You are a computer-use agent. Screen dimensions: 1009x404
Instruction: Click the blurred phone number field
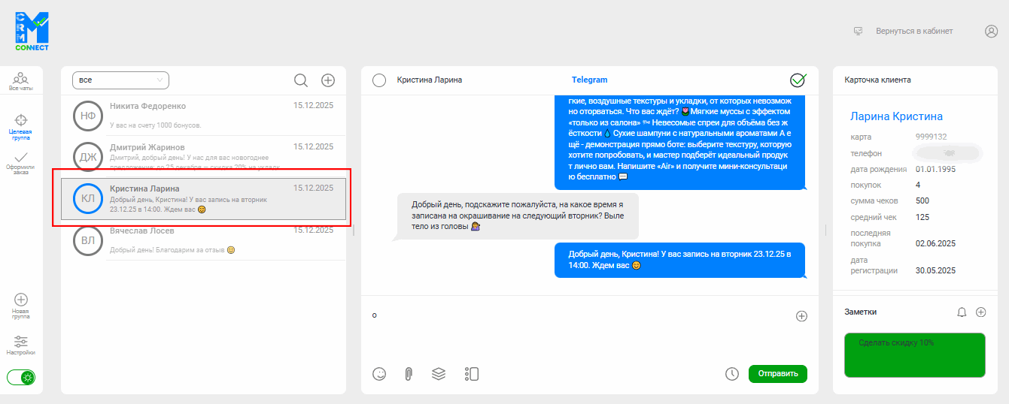pos(947,153)
